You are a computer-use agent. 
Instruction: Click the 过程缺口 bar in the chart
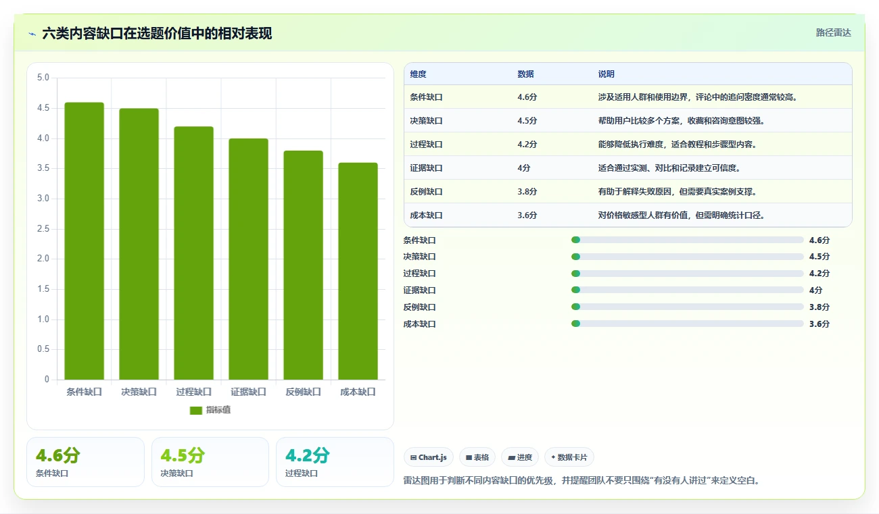point(194,253)
